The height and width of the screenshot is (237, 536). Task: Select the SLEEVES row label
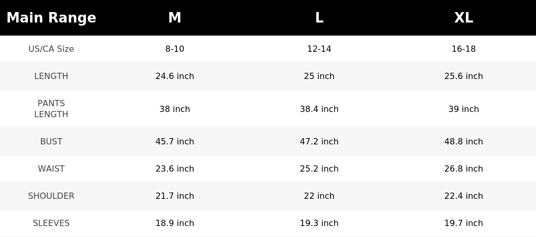click(x=51, y=223)
